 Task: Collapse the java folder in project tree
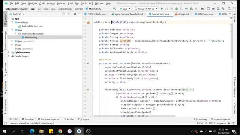(12, 30)
